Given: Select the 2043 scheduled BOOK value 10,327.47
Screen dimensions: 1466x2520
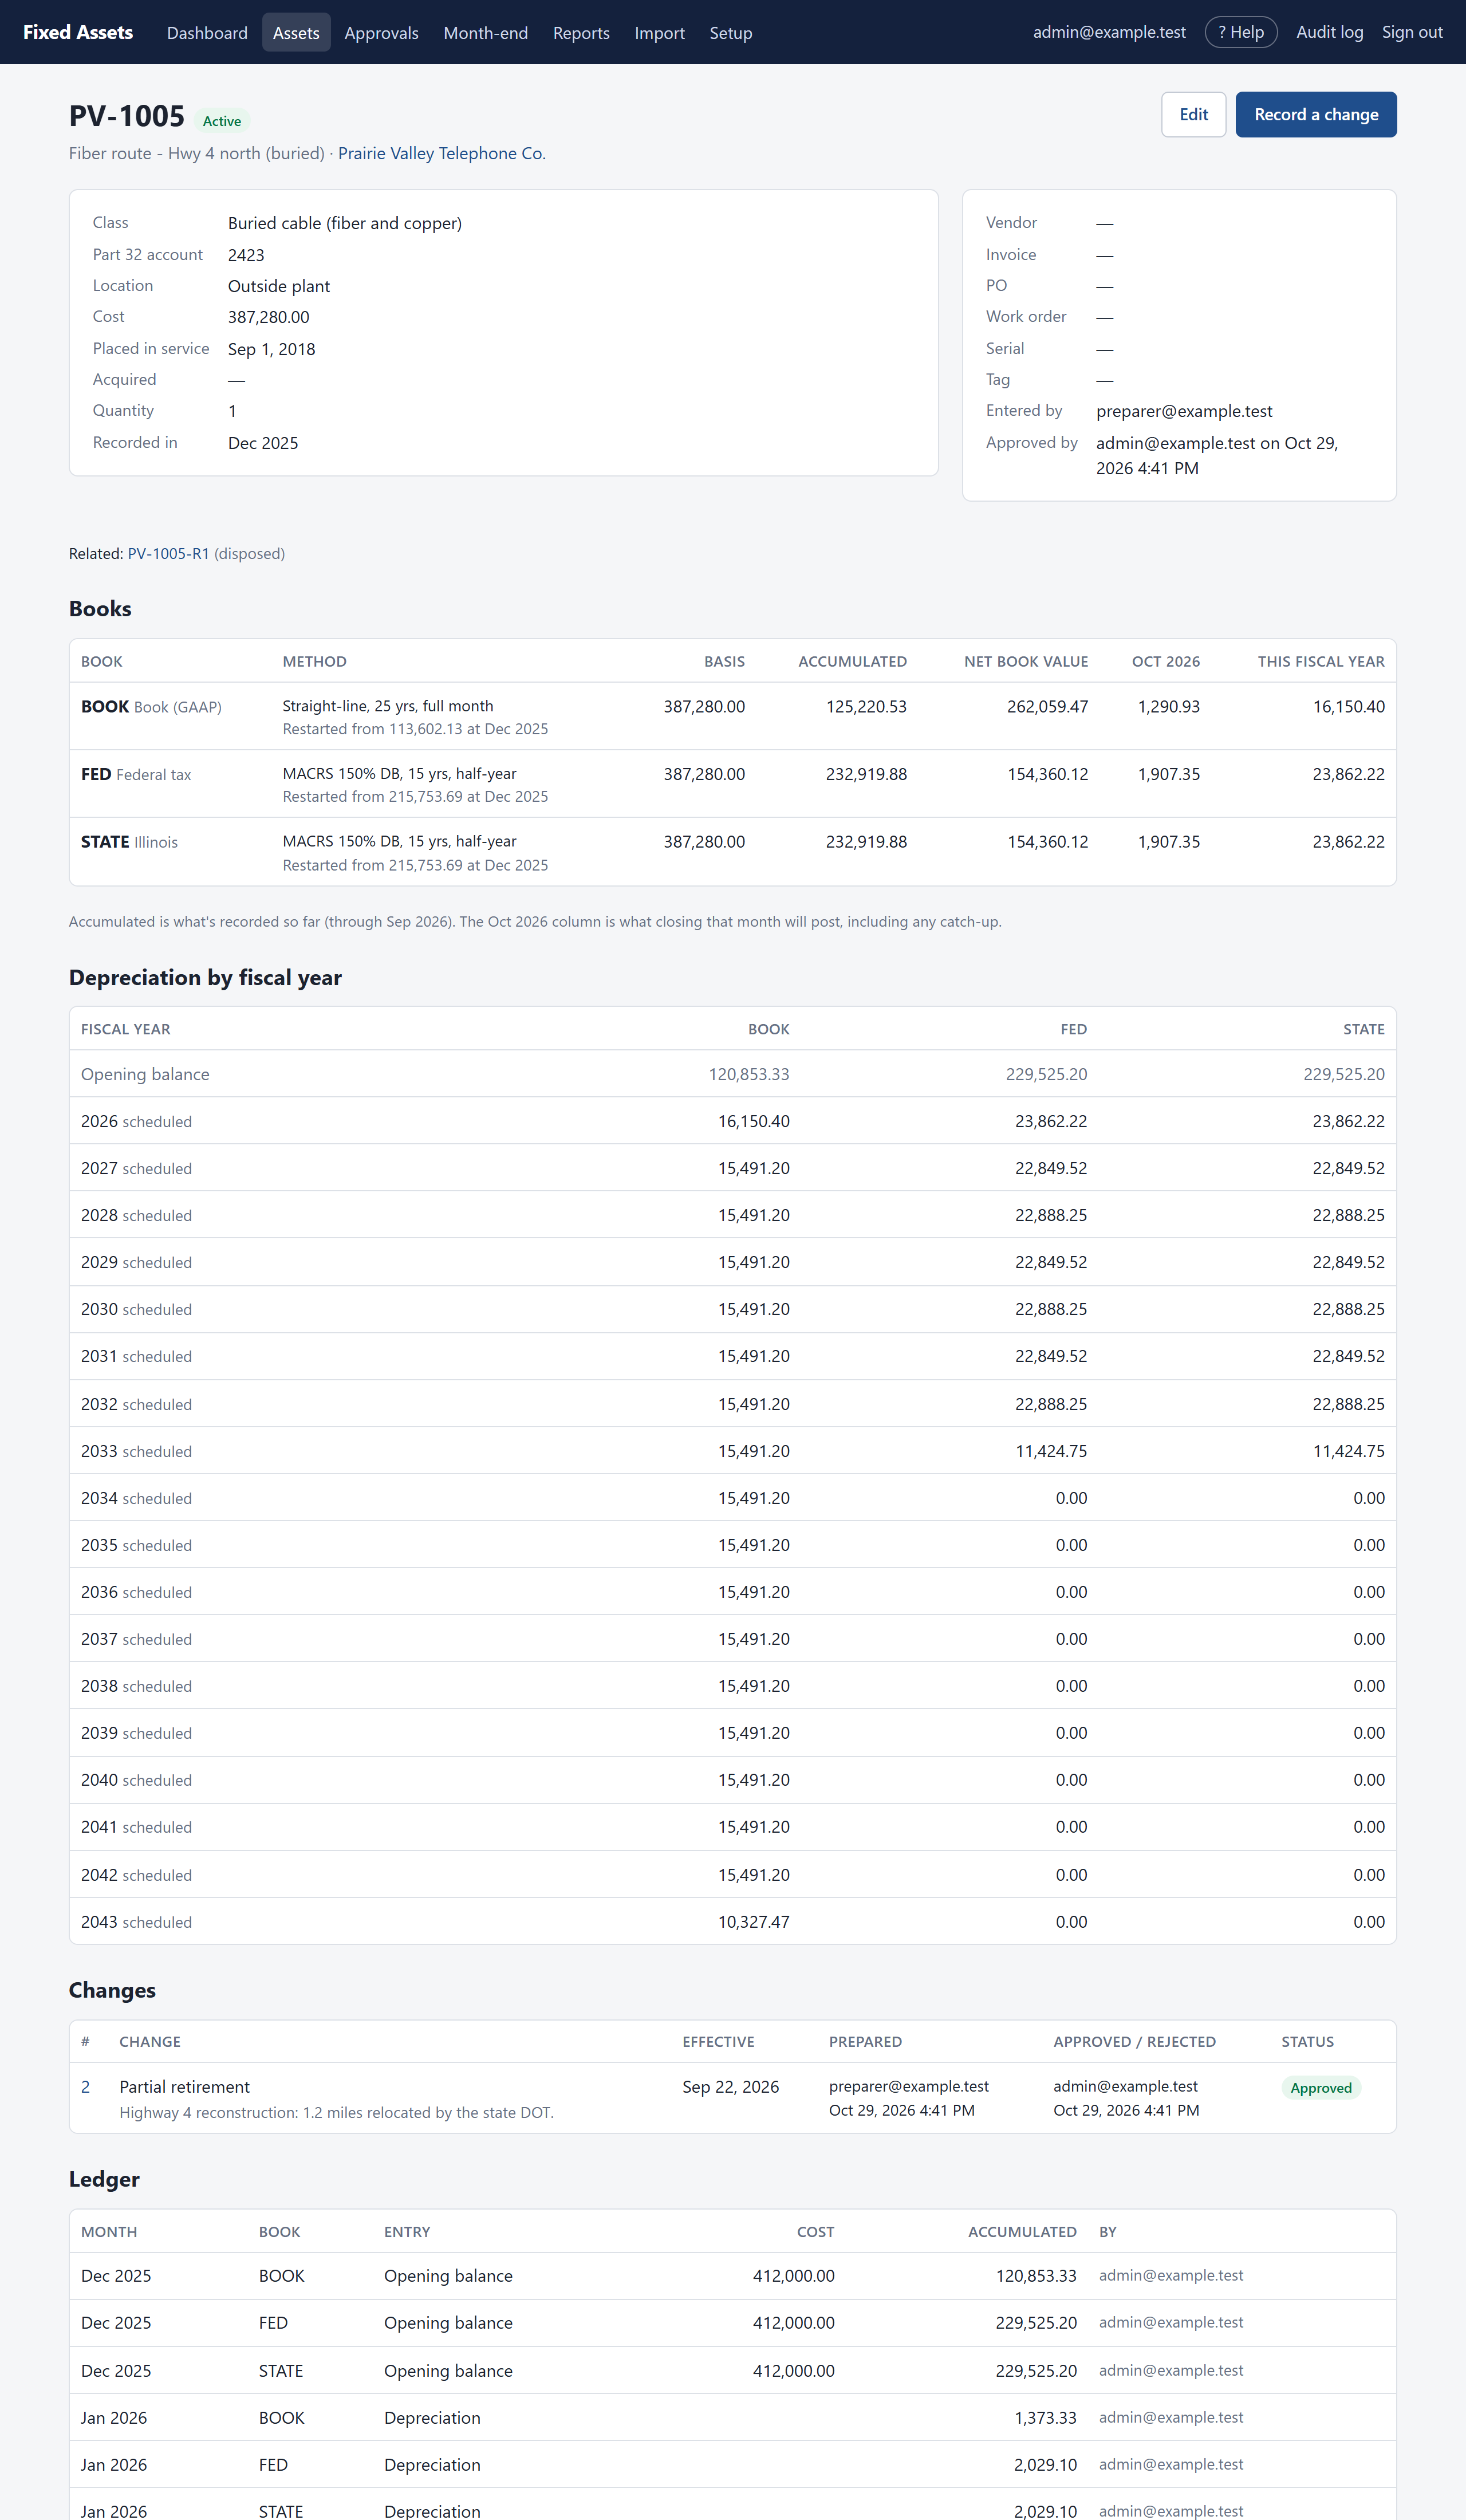Looking at the screenshot, I should point(754,1922).
